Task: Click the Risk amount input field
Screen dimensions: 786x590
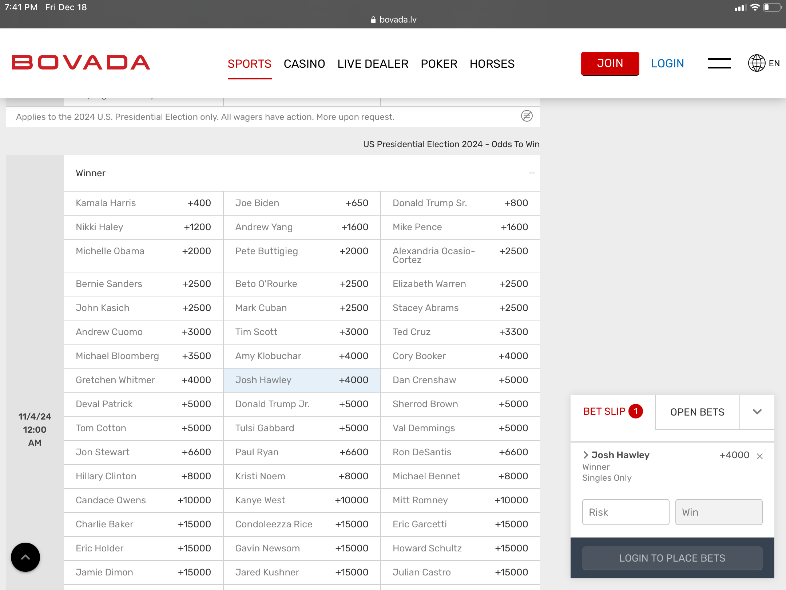Action: coord(626,512)
